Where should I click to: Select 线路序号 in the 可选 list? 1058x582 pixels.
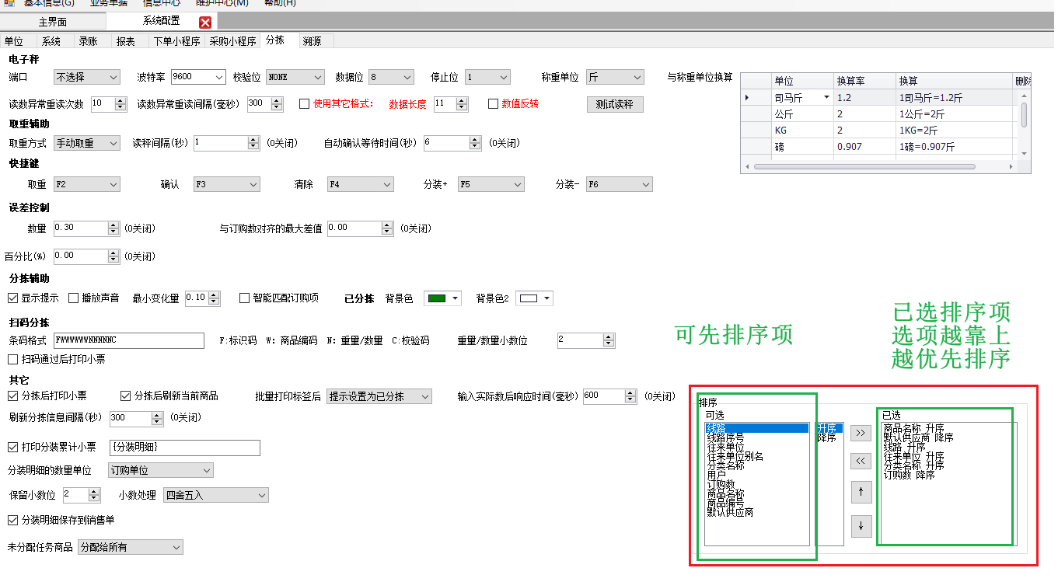pos(725,438)
